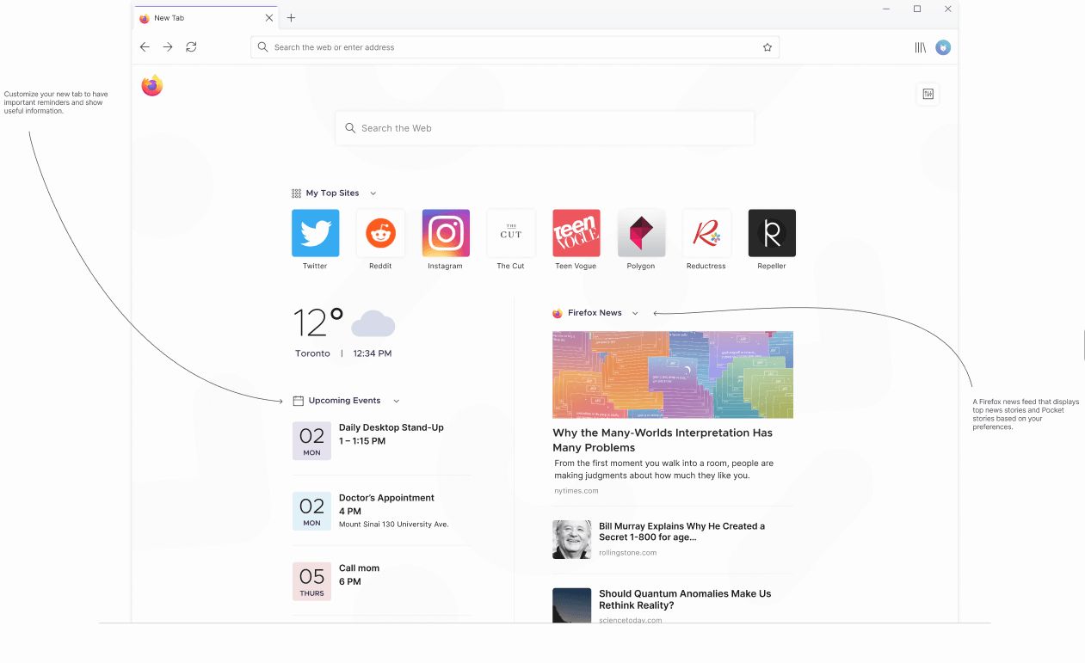Bookmark page with the star icon
Screen dimensions: 1085x663
click(x=768, y=47)
